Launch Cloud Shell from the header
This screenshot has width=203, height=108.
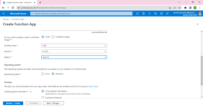pos(138,13)
